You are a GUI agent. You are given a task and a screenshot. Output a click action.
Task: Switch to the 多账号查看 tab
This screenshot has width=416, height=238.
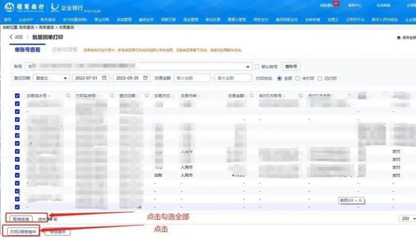(x=65, y=49)
